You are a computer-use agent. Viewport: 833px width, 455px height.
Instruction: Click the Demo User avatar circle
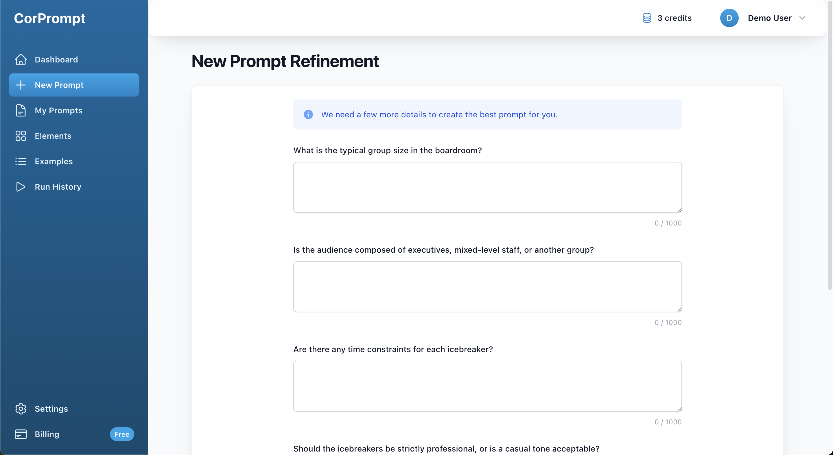729,18
